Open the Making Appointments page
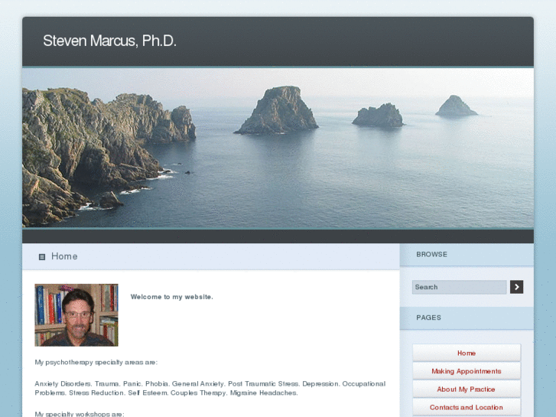 pos(467,371)
